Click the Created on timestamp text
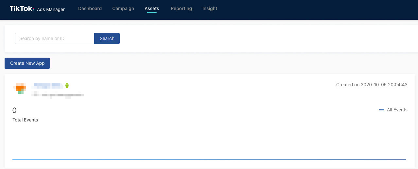Screen dimensions: 418x169 click(x=372, y=85)
